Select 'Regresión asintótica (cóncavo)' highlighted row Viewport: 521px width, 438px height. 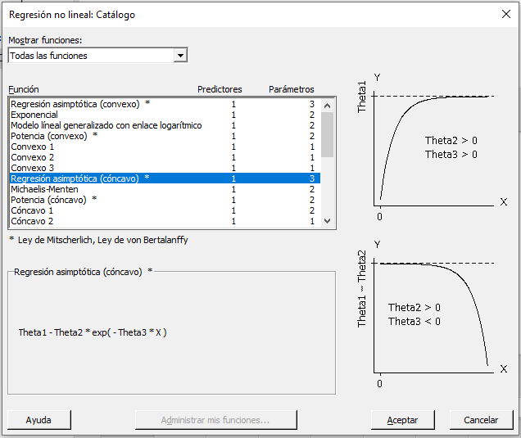tap(80, 178)
